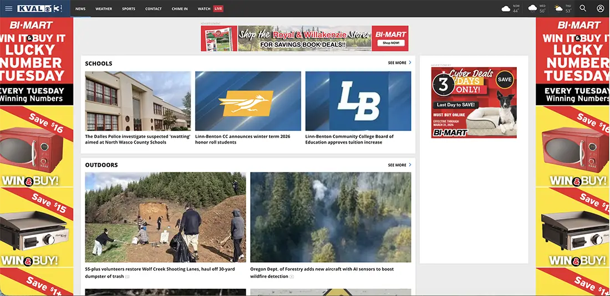Click the THU 53° partly sunny icon

558,8
